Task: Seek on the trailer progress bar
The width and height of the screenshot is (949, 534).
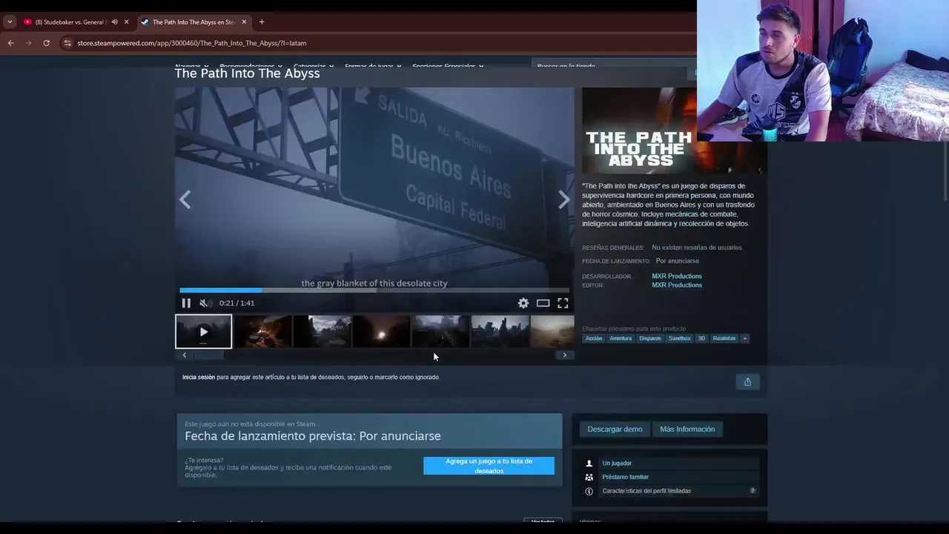Action: [x=374, y=290]
